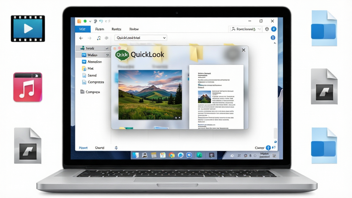Click the taskbar clock text

click(x=264, y=155)
